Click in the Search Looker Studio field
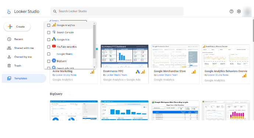This screenshot has width=254, height=138. click(117, 11)
